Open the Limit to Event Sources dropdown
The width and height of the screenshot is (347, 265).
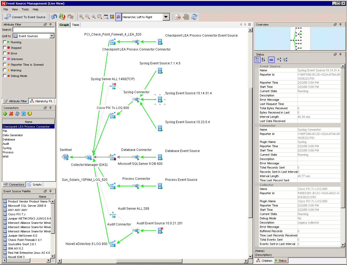[52, 36]
